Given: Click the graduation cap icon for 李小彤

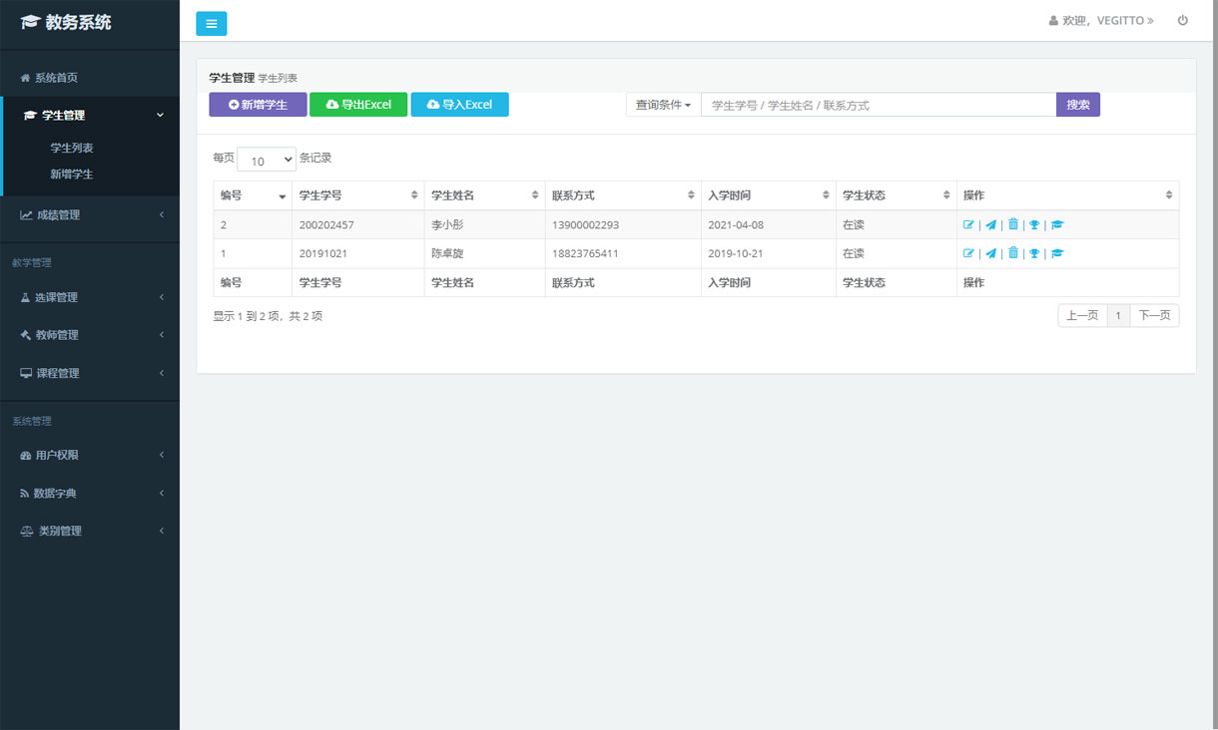Looking at the screenshot, I should (x=1057, y=225).
